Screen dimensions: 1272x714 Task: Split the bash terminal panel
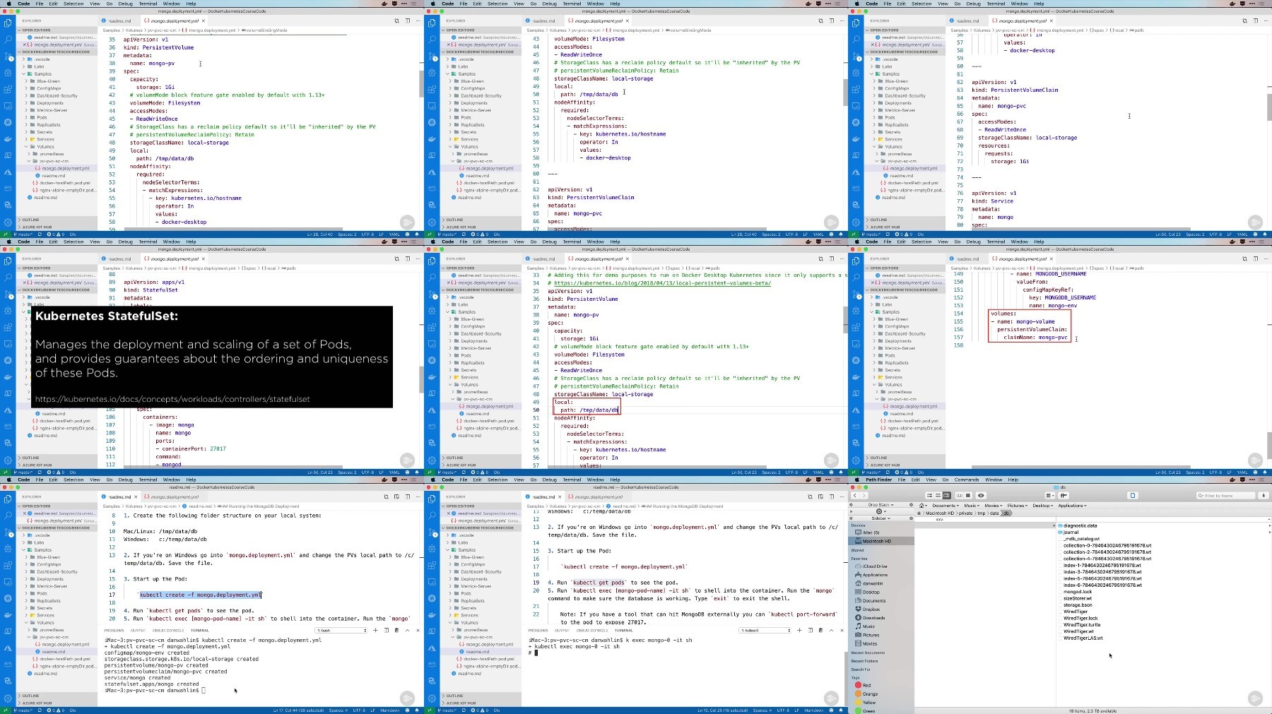point(386,630)
